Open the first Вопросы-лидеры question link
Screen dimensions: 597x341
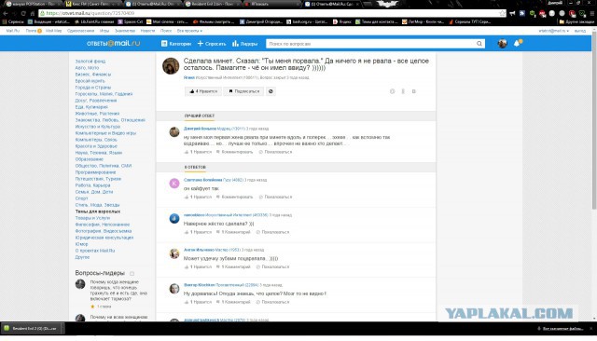[x=118, y=291]
